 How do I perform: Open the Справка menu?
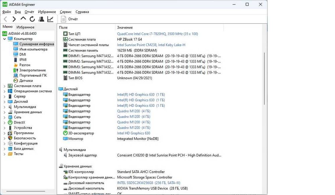(82, 12)
